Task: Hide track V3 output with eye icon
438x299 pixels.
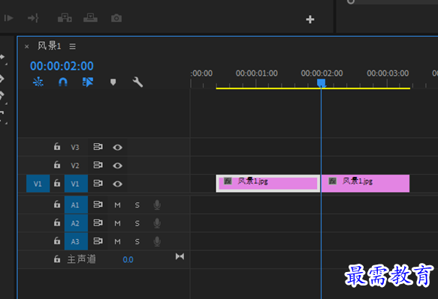Action: [x=118, y=147]
